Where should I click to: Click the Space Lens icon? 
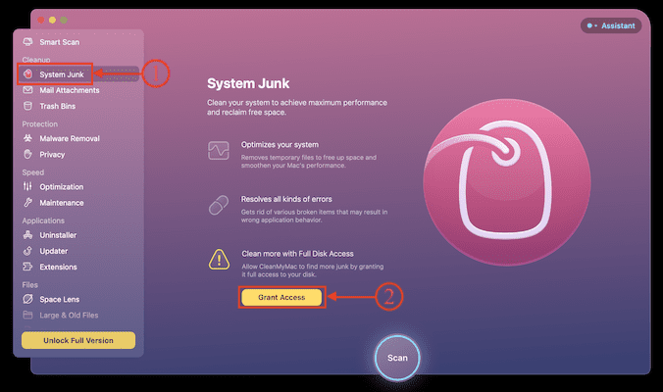point(27,299)
